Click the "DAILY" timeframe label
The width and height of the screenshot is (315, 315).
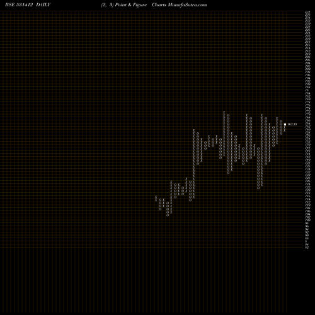pyautogui.click(x=43, y=5)
